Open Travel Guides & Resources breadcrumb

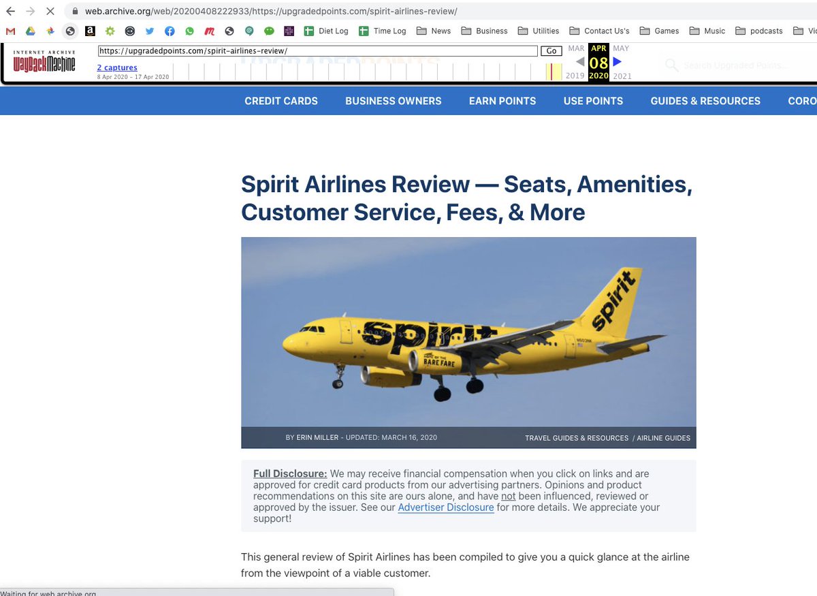point(577,438)
